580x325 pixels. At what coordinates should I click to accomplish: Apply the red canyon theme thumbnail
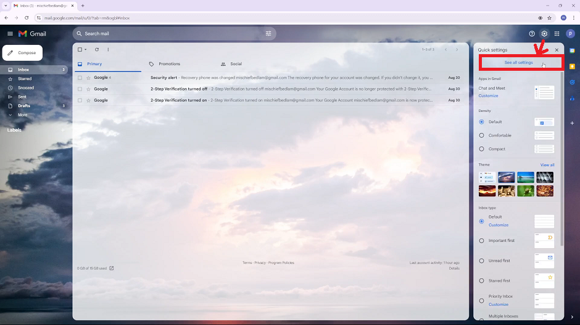coord(487,191)
